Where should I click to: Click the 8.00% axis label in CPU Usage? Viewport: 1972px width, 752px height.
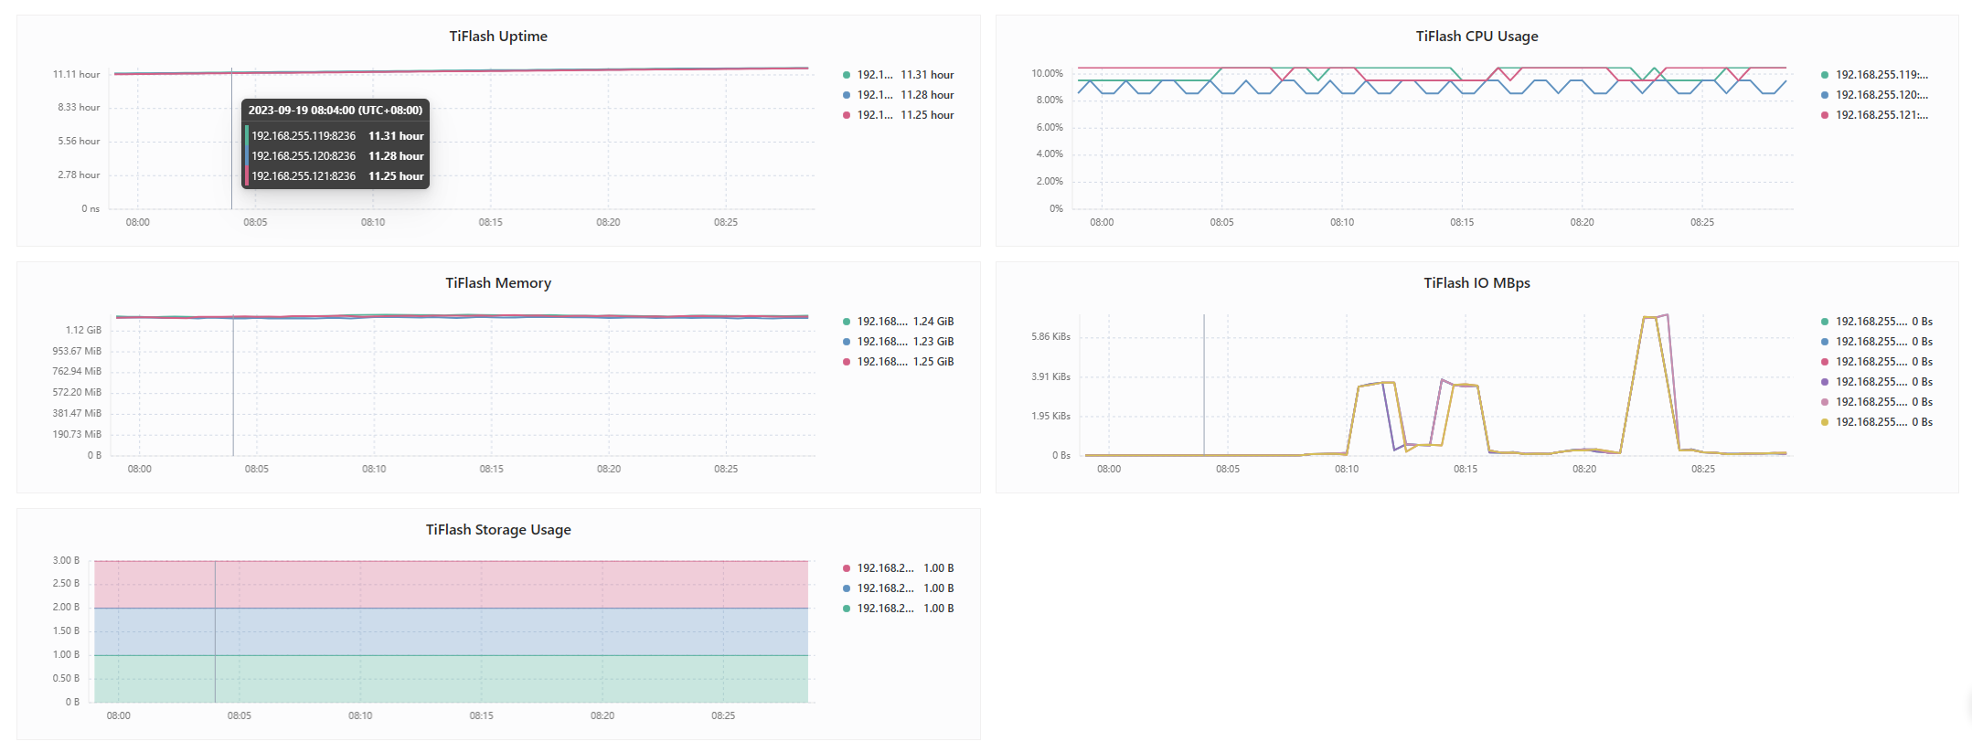(x=1050, y=101)
